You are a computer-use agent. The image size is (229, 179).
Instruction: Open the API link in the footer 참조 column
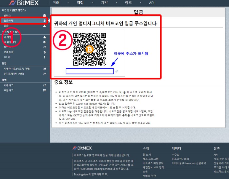coord(216,155)
